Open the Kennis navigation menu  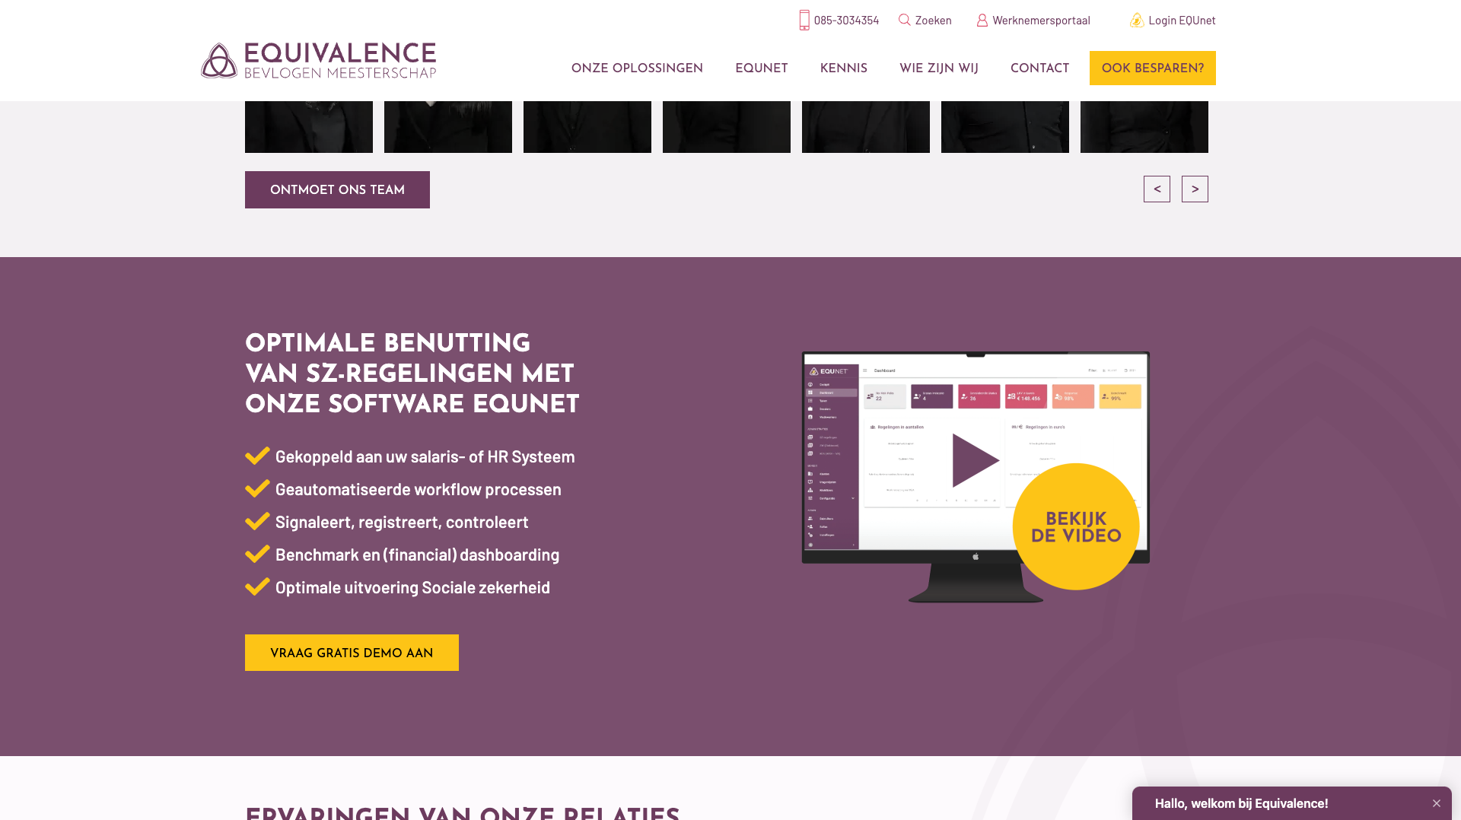point(843,68)
